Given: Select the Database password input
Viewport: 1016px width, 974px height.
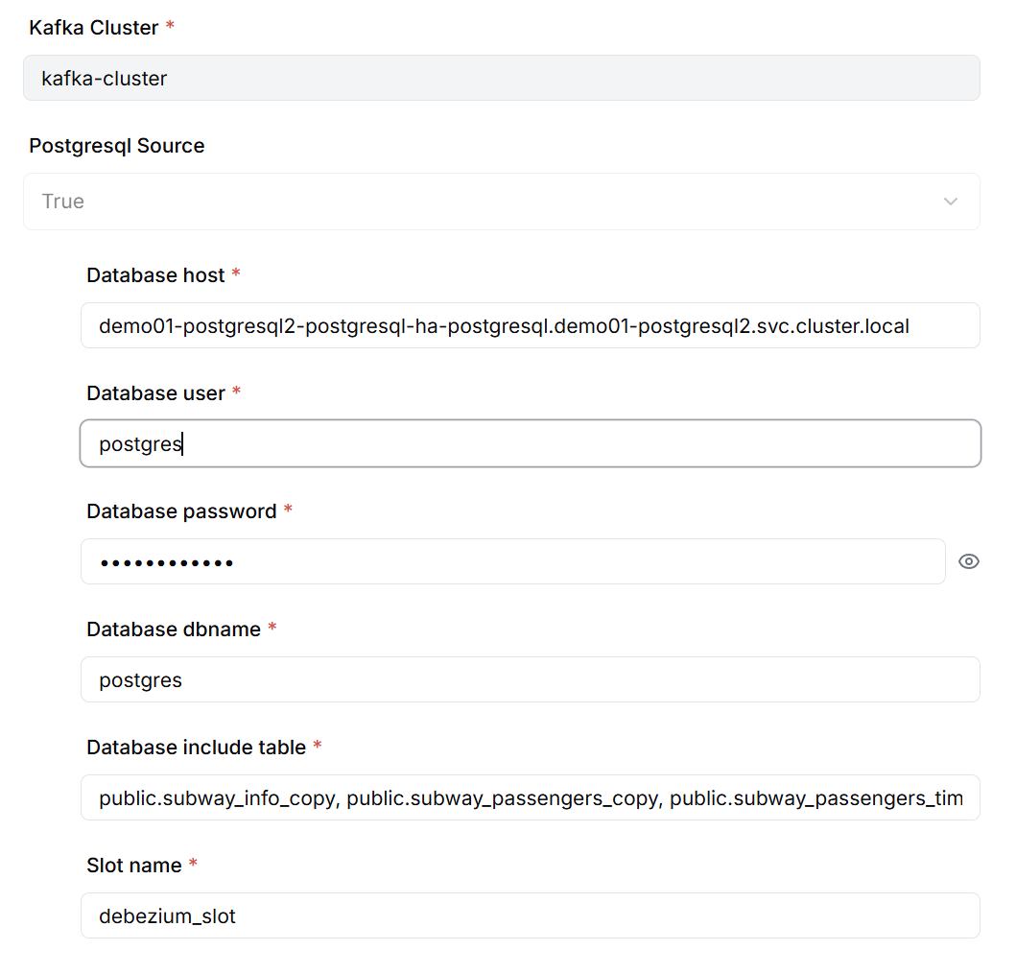Looking at the screenshot, I should 512,562.
